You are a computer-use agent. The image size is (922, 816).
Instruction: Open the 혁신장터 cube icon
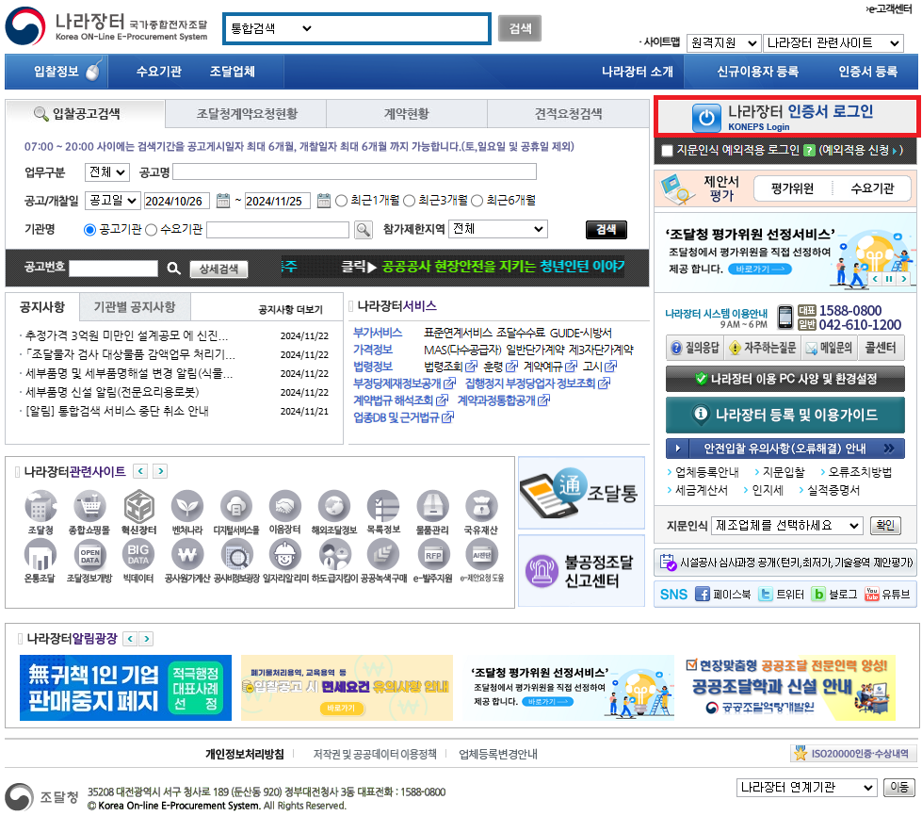pos(138,507)
